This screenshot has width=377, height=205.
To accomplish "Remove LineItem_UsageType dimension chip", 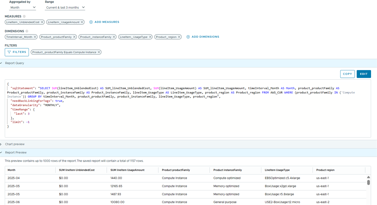I will point(150,37).
